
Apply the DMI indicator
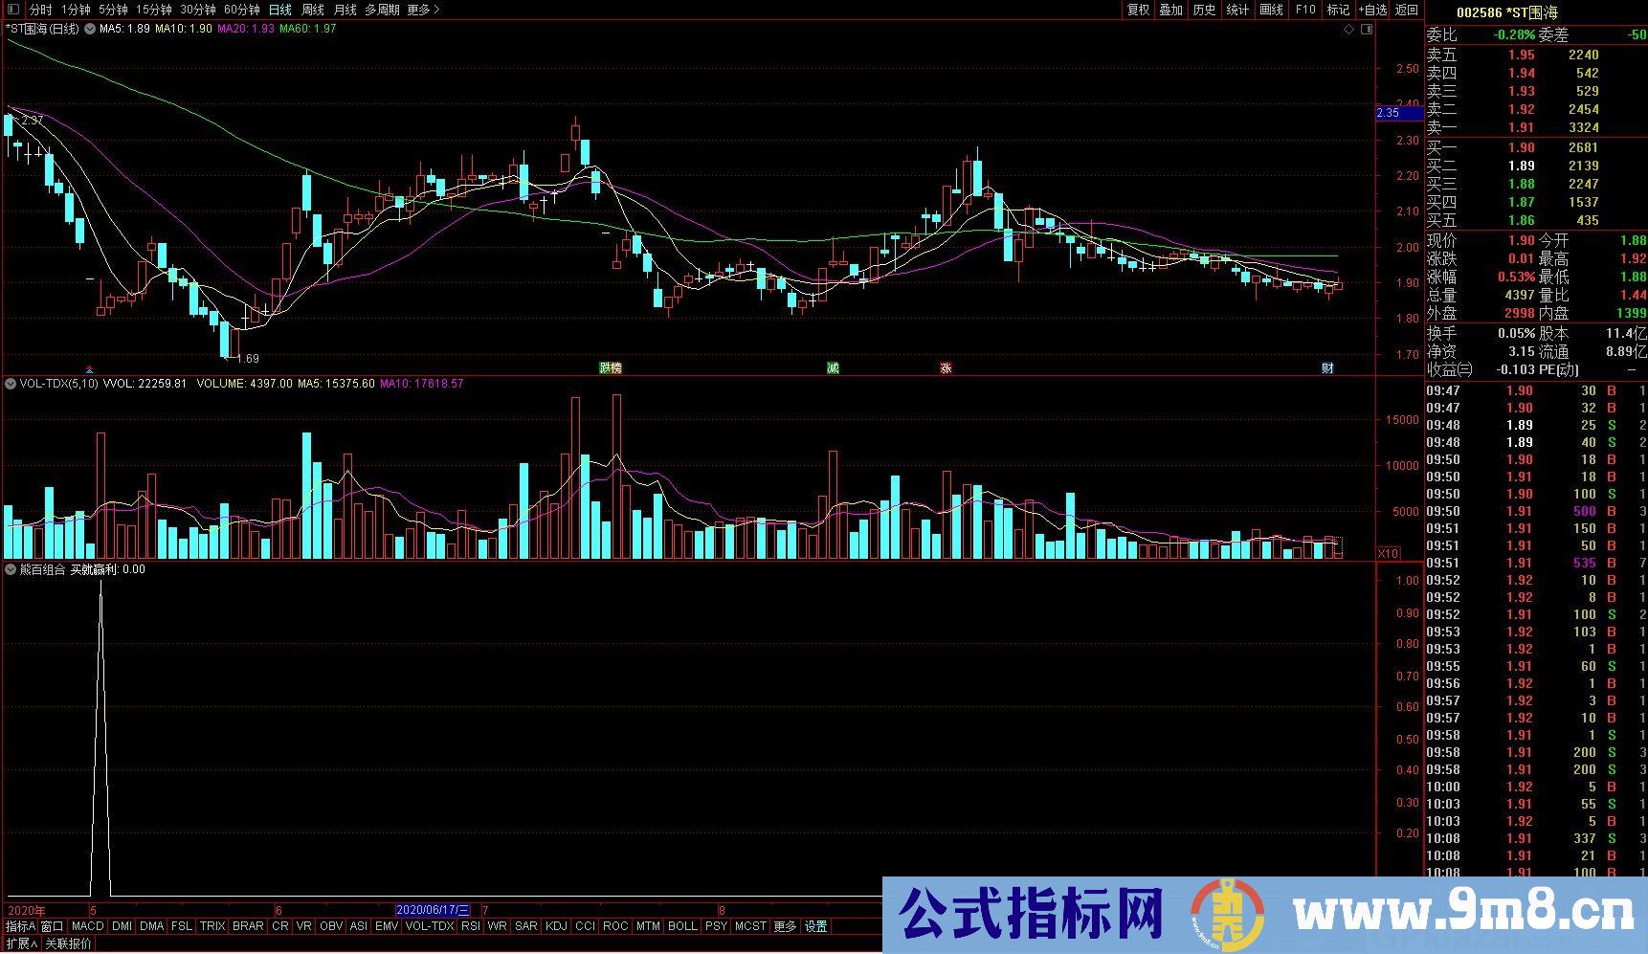(x=122, y=926)
